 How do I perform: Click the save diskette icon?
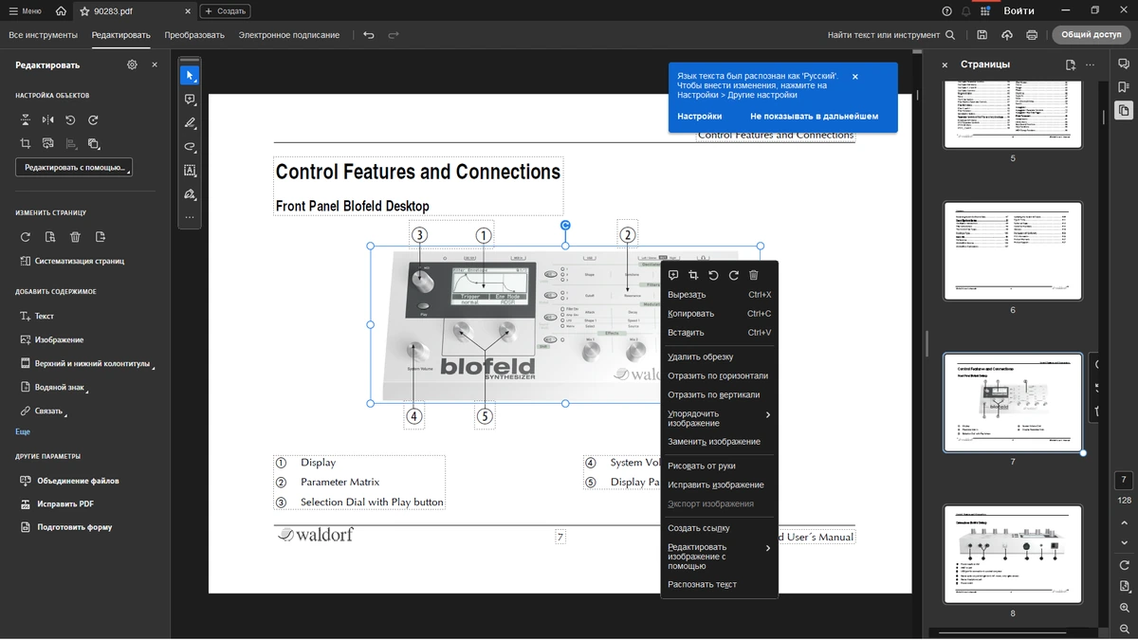pyautogui.click(x=982, y=35)
